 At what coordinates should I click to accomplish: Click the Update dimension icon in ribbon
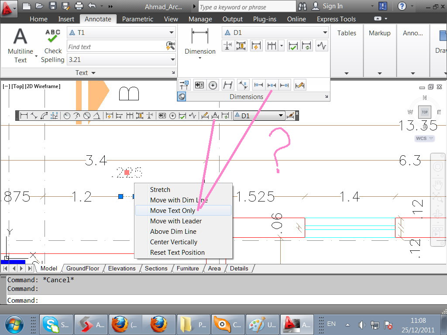[307, 45]
